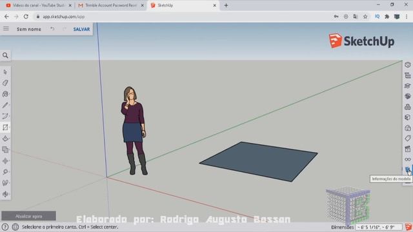This screenshot has width=413, height=232.
Task: Click the zoom indicator icon in address bar
Action: [x=346, y=17]
